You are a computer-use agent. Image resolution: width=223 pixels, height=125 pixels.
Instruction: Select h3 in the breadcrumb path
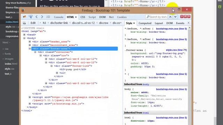coord(44,23)
